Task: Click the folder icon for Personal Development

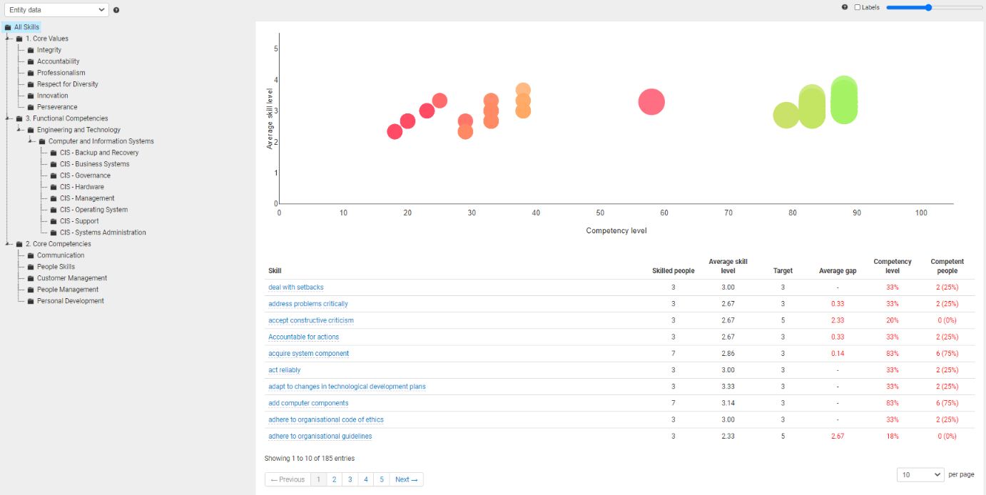Action: coord(31,301)
